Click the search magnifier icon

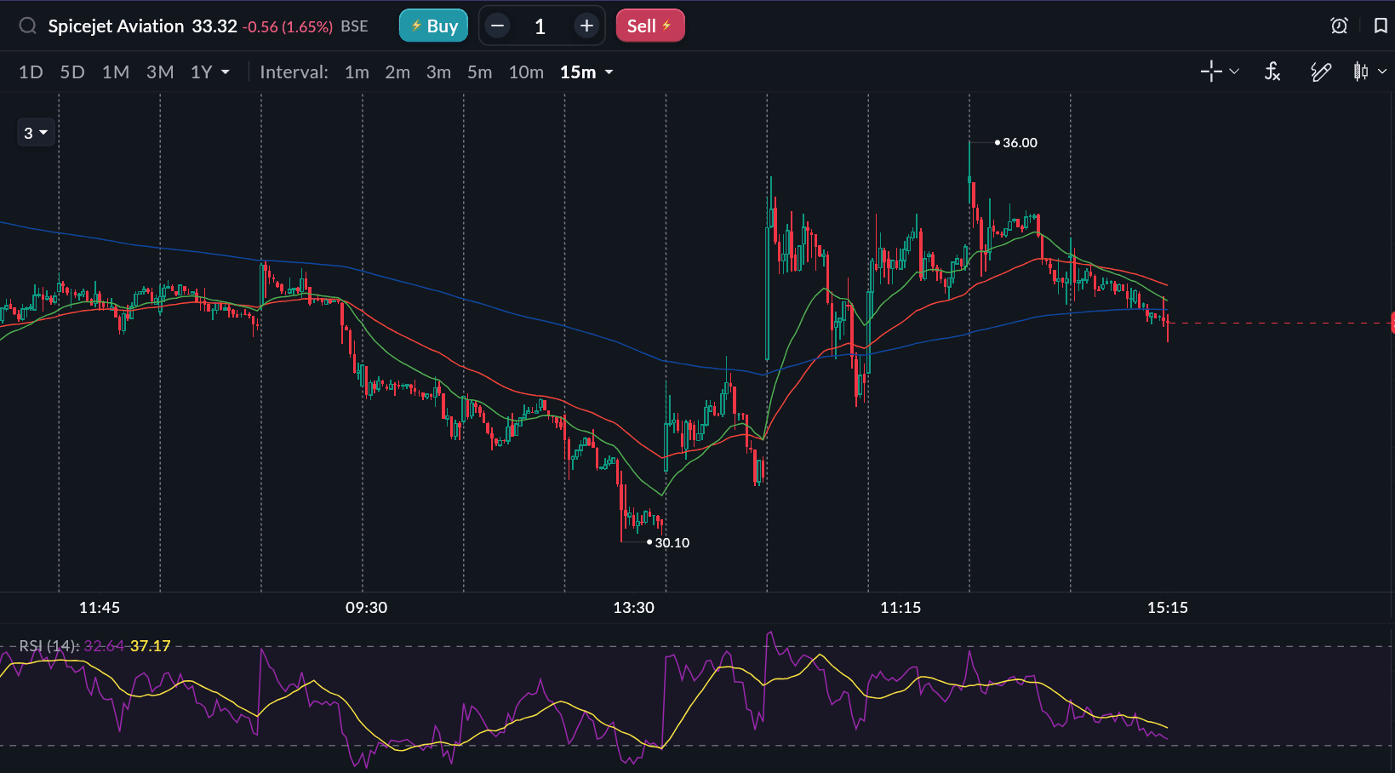[27, 26]
